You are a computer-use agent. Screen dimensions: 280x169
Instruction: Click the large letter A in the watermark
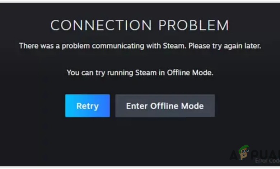pos(234,155)
